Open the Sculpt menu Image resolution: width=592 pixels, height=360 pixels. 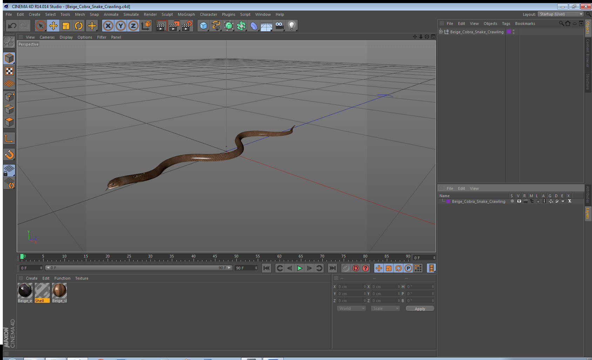click(167, 14)
